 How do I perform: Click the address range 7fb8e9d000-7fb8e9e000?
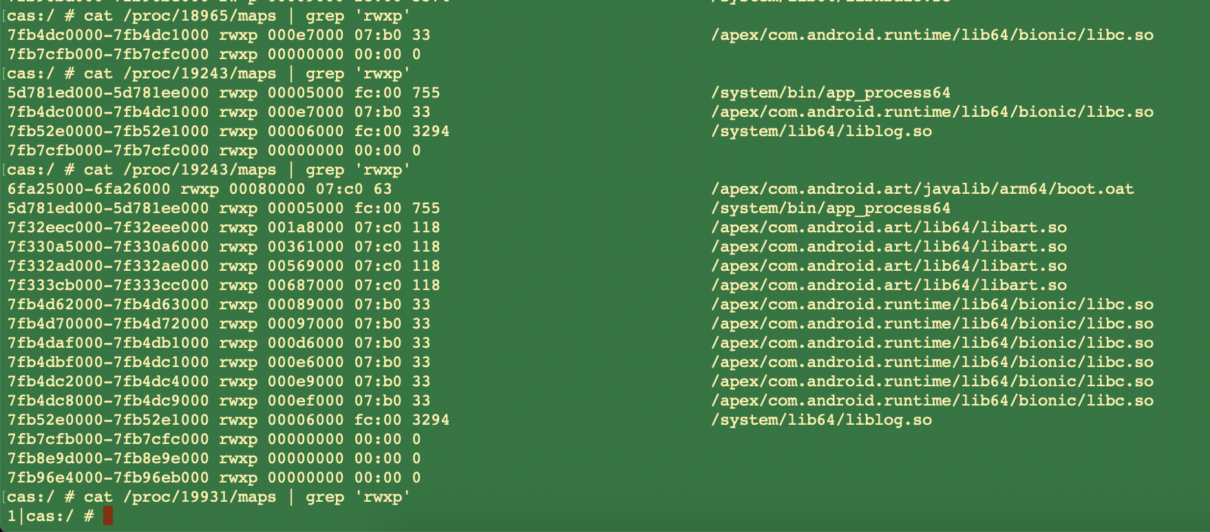[x=108, y=458]
